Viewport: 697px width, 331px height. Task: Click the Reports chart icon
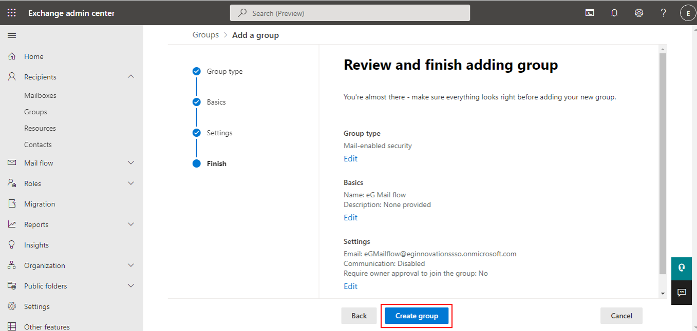pos(12,224)
